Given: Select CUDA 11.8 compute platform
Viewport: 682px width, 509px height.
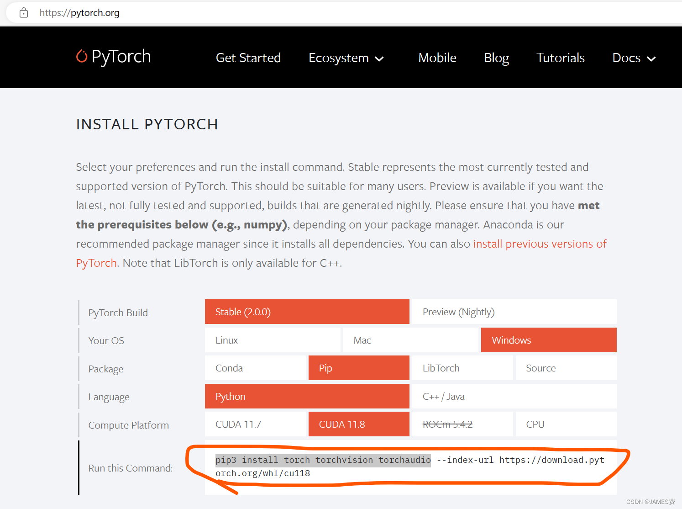Looking at the screenshot, I should (359, 424).
